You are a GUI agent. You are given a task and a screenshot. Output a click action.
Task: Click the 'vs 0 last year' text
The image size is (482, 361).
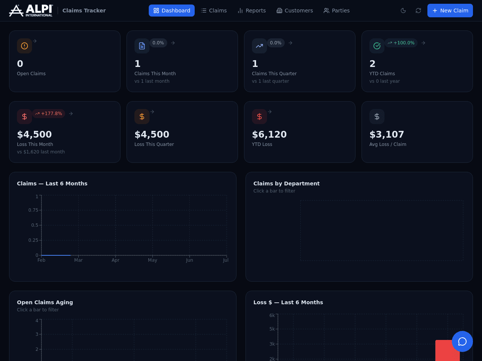tap(384, 81)
